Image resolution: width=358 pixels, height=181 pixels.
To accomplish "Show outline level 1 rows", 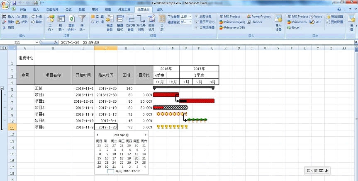I will [x=2, y=48].
